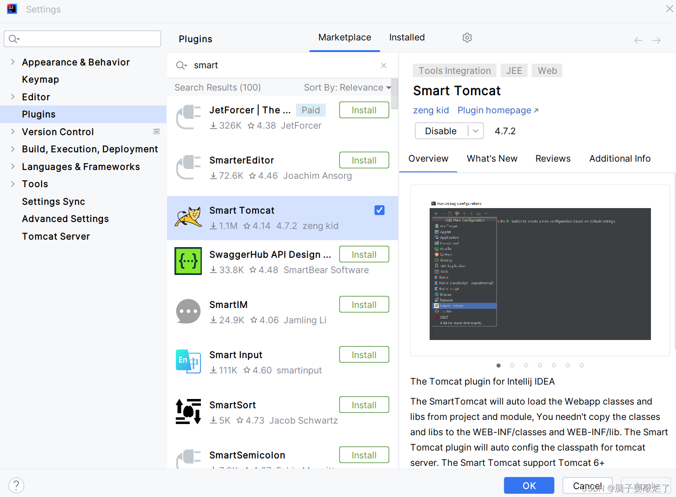
Task: Open Plugin homepage link
Action: pos(495,111)
